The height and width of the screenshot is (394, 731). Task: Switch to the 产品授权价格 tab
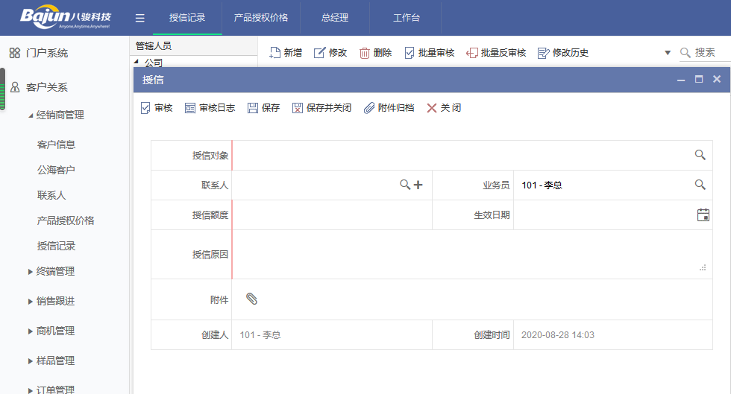point(260,18)
